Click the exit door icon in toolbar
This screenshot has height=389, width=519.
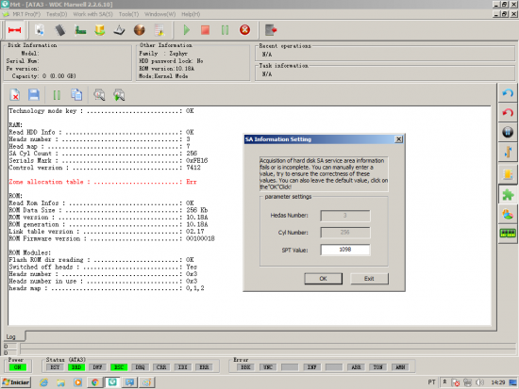pos(271,30)
